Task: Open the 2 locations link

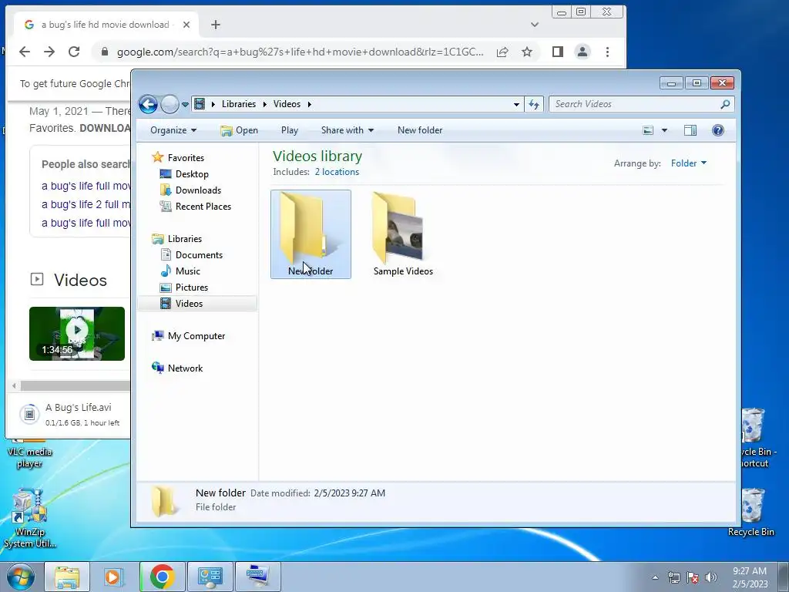Action: coord(337,172)
